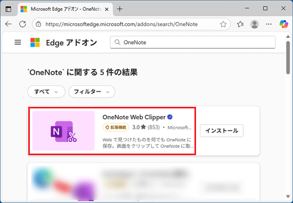Go back with the back arrow
The image size is (293, 203).
9,24
